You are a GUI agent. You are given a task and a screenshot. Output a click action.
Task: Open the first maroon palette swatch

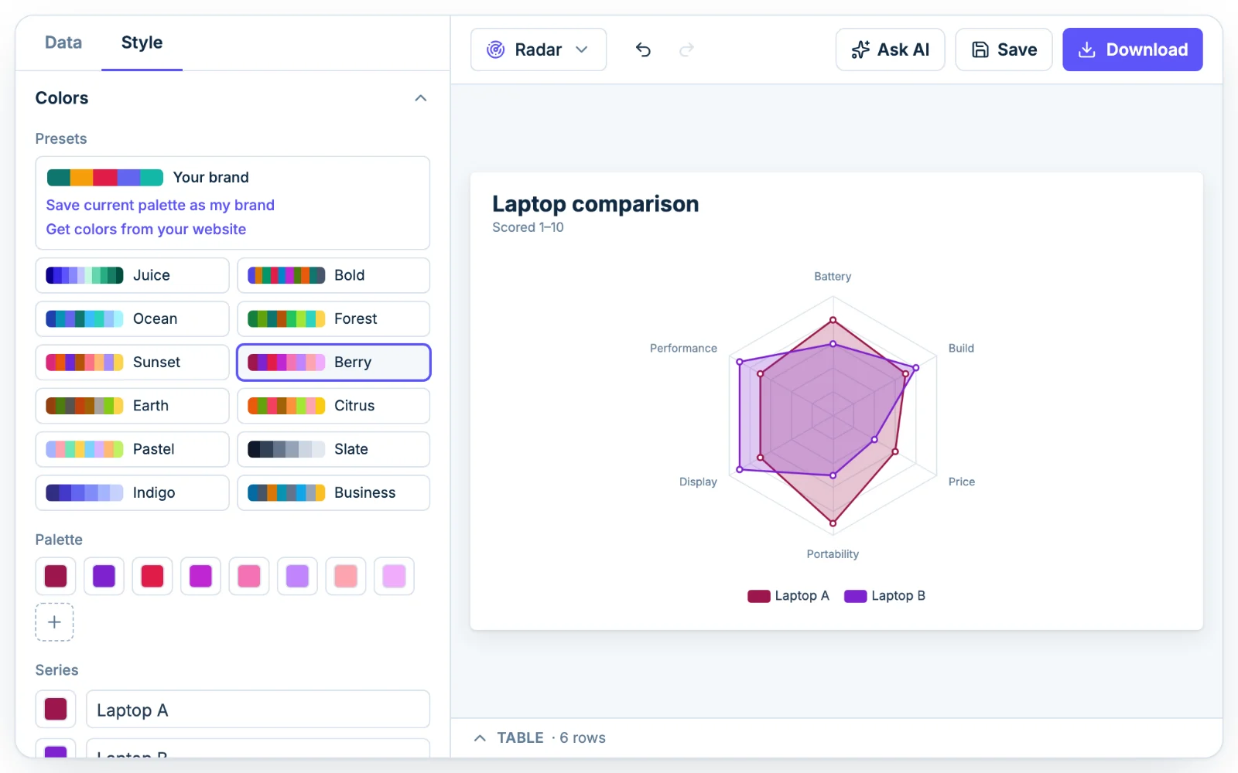tap(56, 576)
